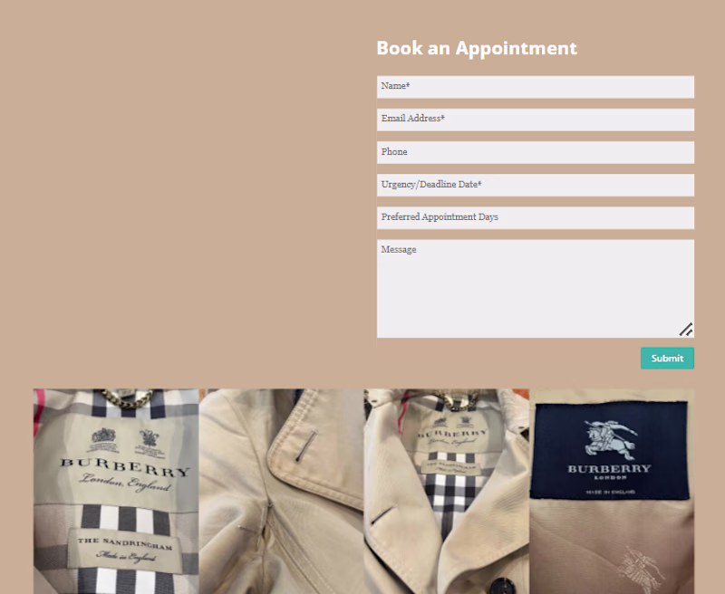The height and width of the screenshot is (594, 725).
Task: Click the Urgency/Deadline Date field
Action: pos(536,186)
